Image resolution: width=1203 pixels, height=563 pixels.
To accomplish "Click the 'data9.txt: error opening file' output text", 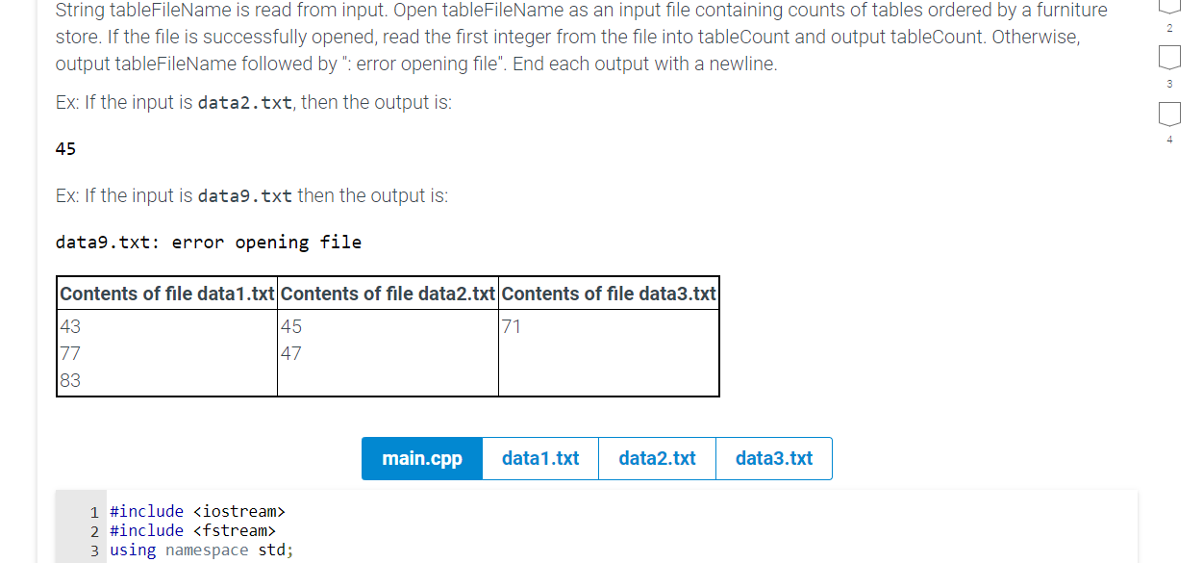I will tap(210, 242).
